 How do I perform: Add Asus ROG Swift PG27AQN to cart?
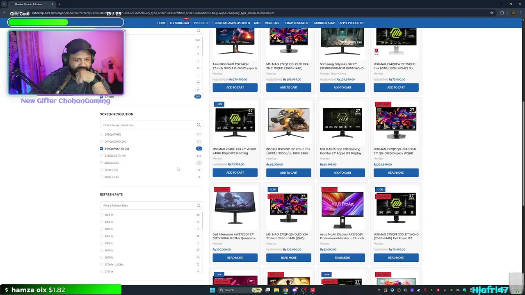pyautogui.click(x=235, y=87)
